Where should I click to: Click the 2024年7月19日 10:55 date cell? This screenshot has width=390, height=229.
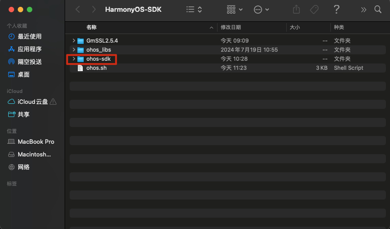(x=249, y=50)
